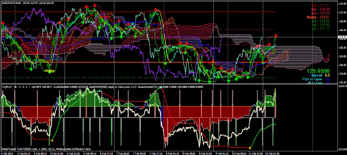Click the leftmost red down arrow on the price chart

[x=3, y=23]
